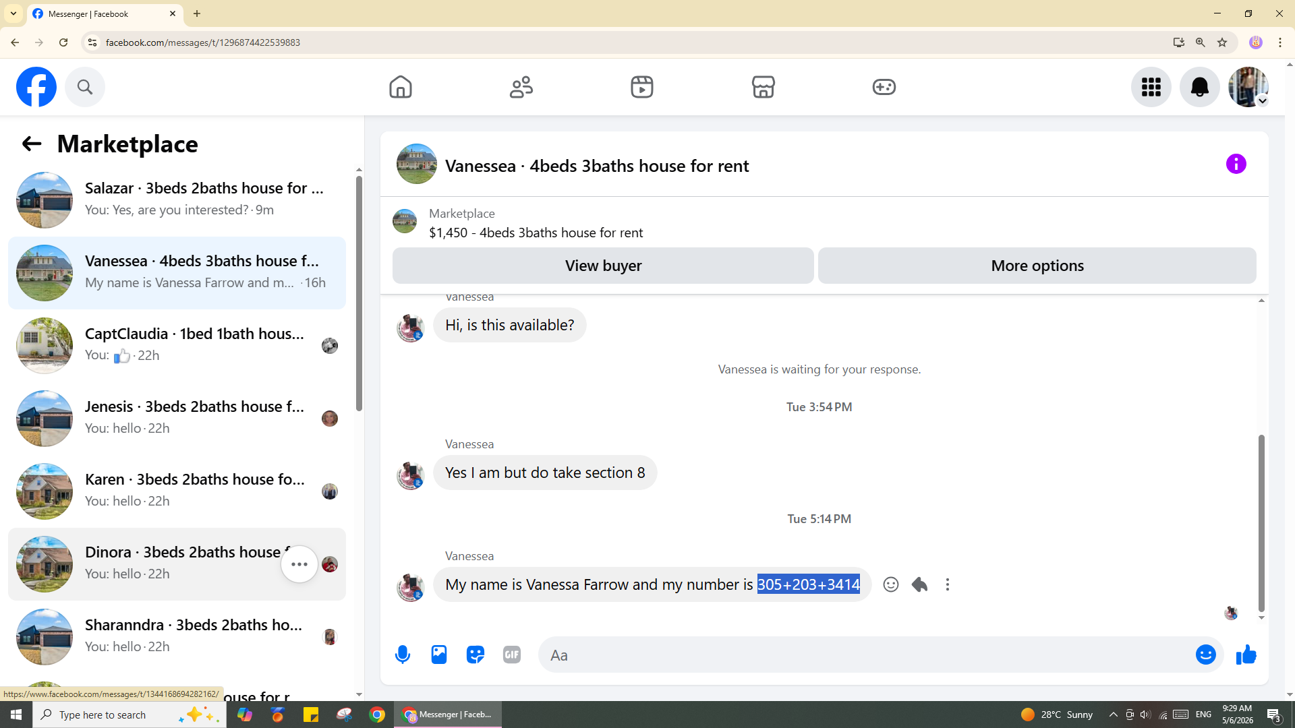Image resolution: width=1295 pixels, height=728 pixels.
Task: Bookmark this page with the star
Action: point(1222,42)
